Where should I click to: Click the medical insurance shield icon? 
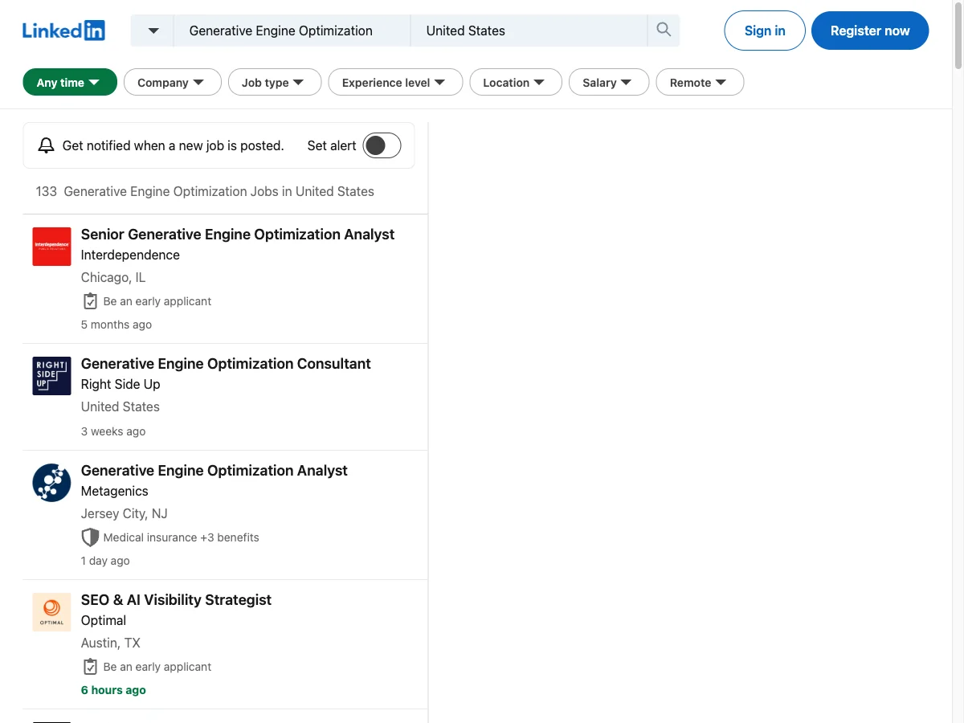(x=90, y=537)
